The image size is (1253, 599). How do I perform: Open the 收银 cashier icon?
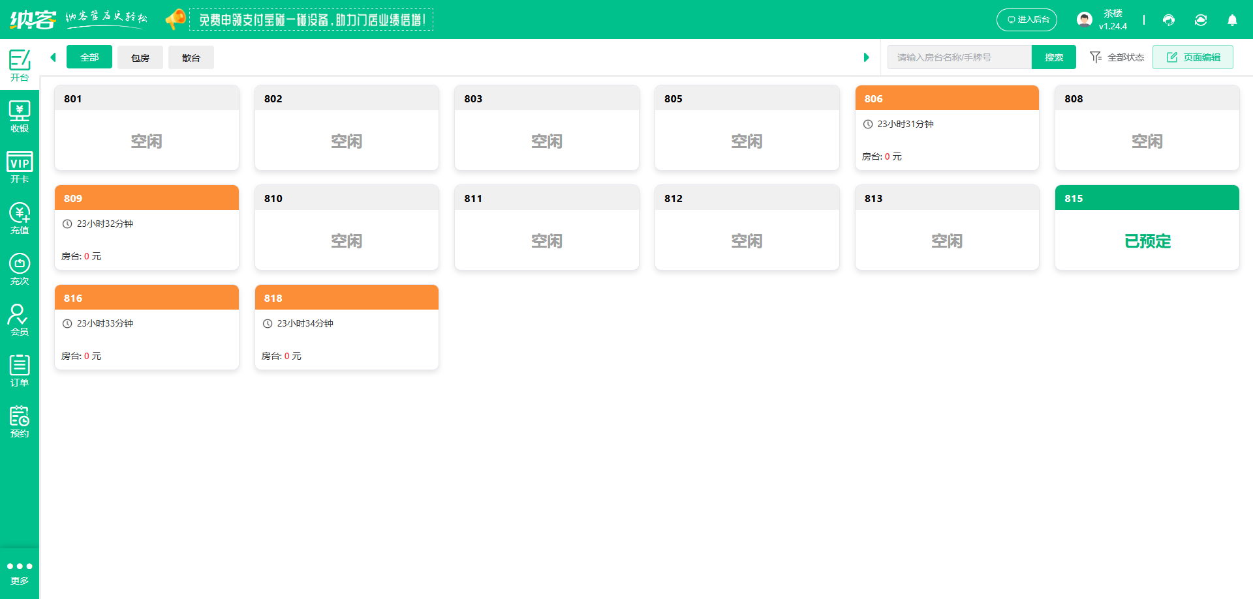point(20,117)
